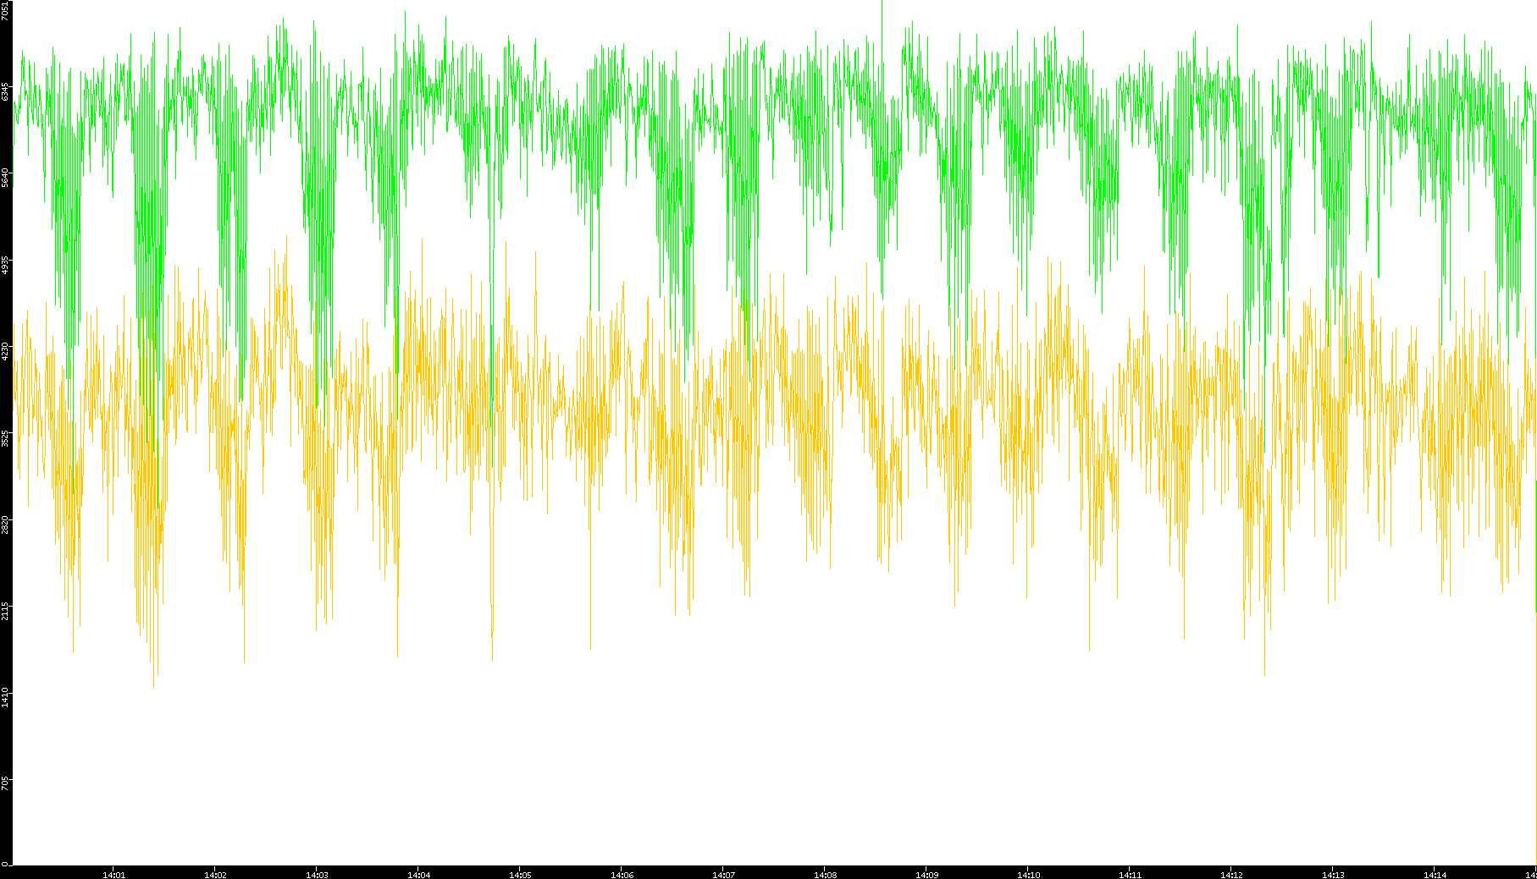
Task: Select the 14:14 time axis label
Action: click(x=1435, y=875)
